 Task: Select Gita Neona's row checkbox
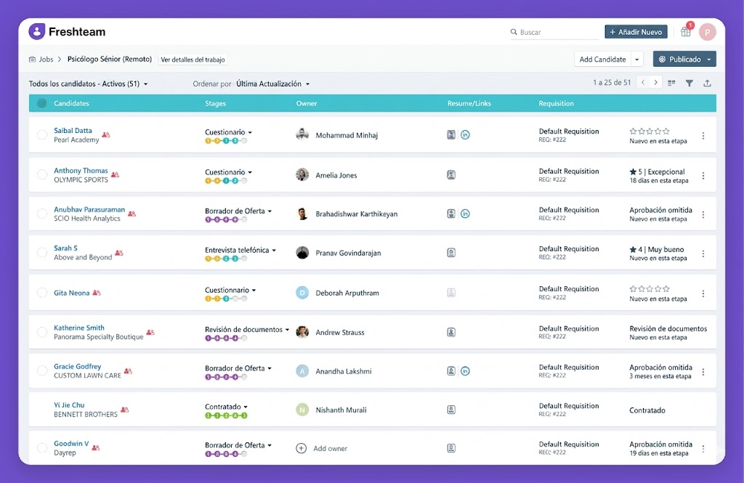[42, 293]
